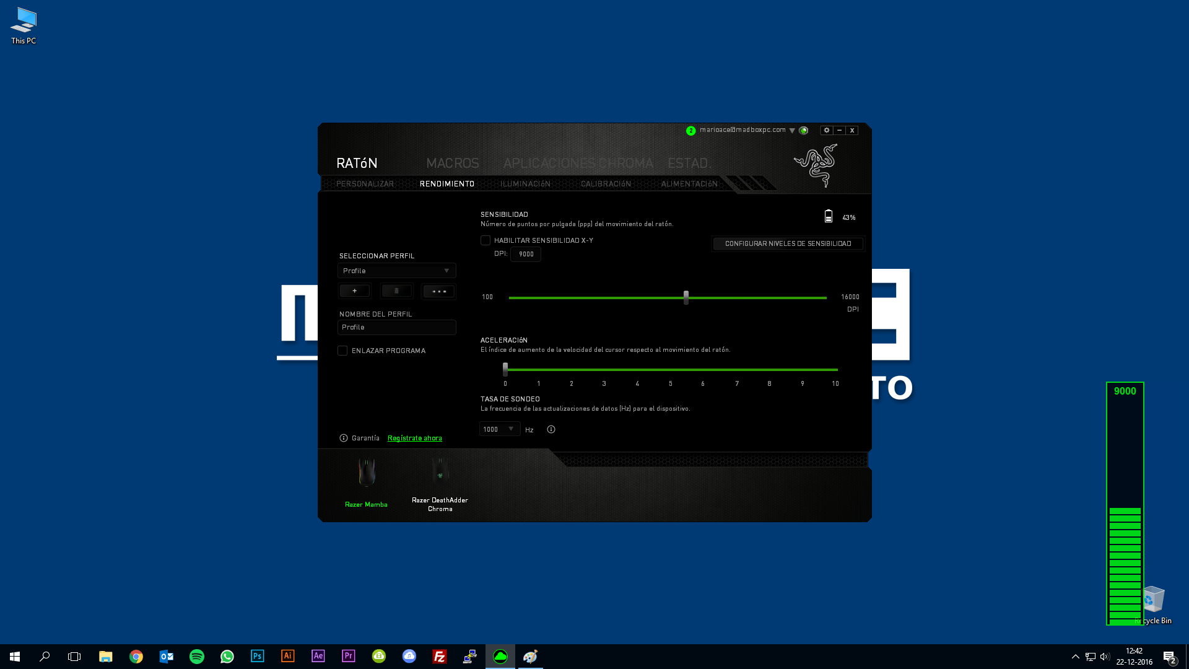Click the DPI sensitivity slider handle
The height and width of the screenshot is (669, 1189).
686,297
